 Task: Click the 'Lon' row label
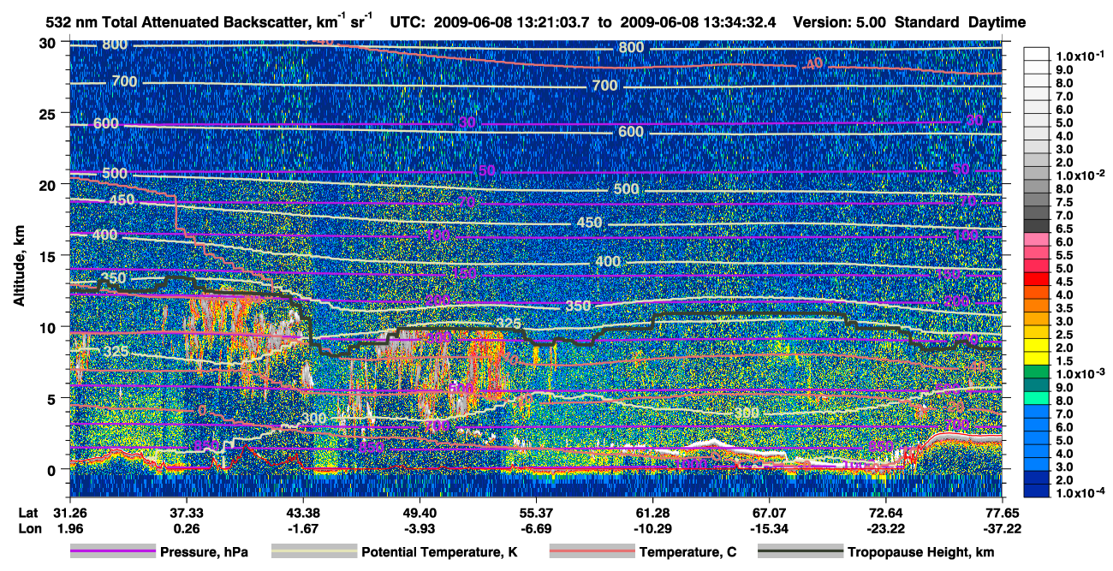(29, 528)
